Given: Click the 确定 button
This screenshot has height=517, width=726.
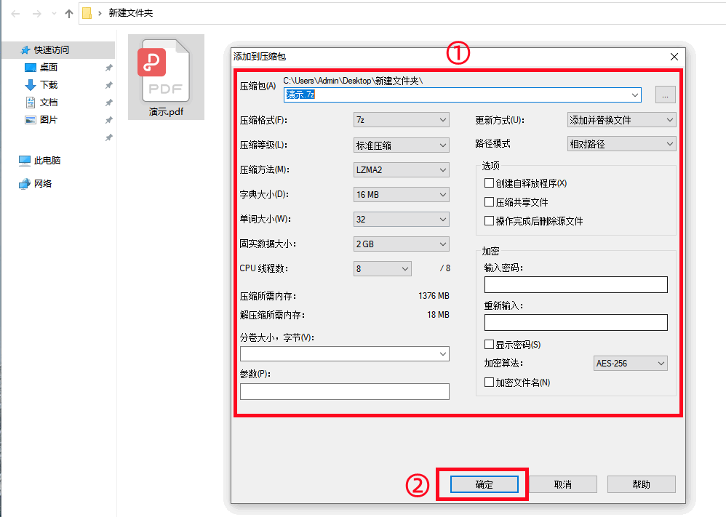Looking at the screenshot, I should [484, 484].
